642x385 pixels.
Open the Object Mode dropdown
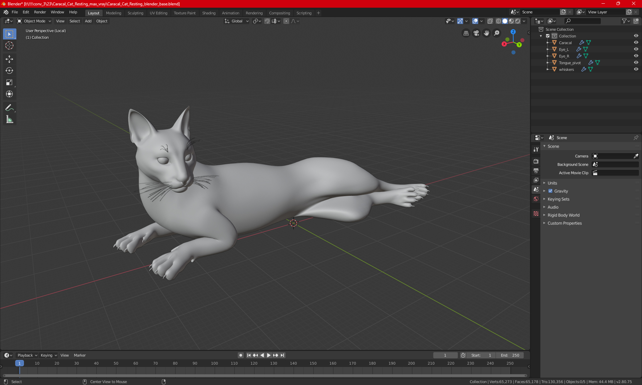[34, 21]
